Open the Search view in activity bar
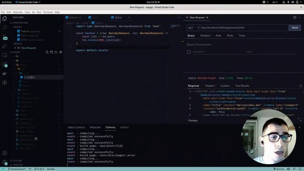 click(x=4, y=28)
